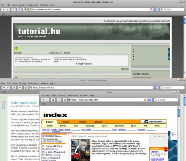Click orange snapback icon in index.hu address bar
186x161 pixels.
145,100
